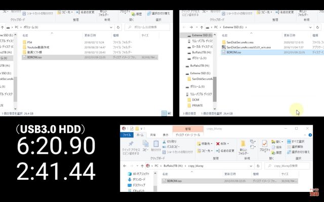The width and height of the screenshot is (324, 202).
Task: Click PC in copy_bluray address path
Action: pos(156,166)
